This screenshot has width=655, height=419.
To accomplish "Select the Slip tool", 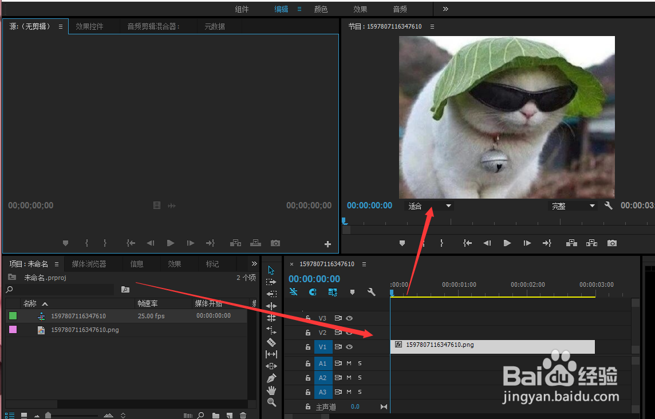I will point(271,354).
